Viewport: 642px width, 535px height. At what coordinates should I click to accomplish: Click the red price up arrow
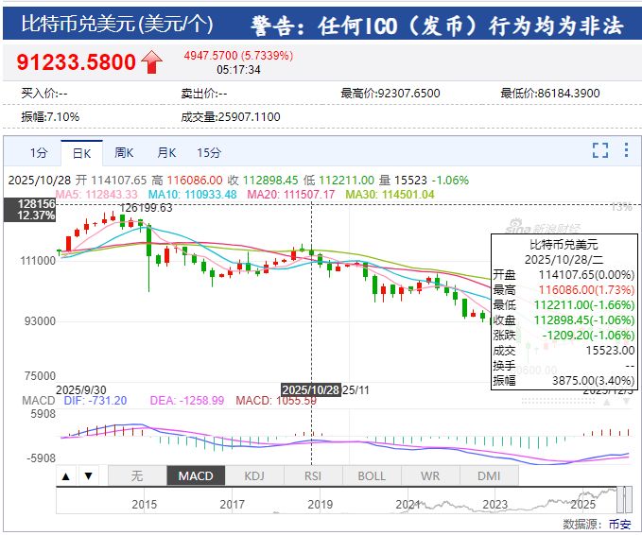tap(151, 63)
